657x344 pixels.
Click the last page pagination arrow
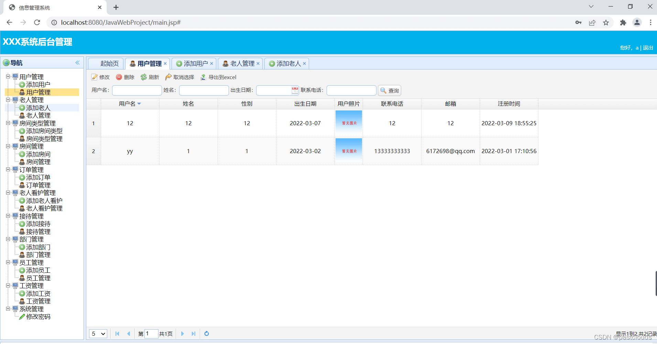(x=193, y=333)
